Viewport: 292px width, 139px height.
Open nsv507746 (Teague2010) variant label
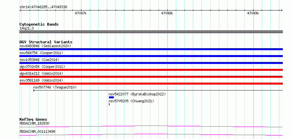(x=55, y=87)
